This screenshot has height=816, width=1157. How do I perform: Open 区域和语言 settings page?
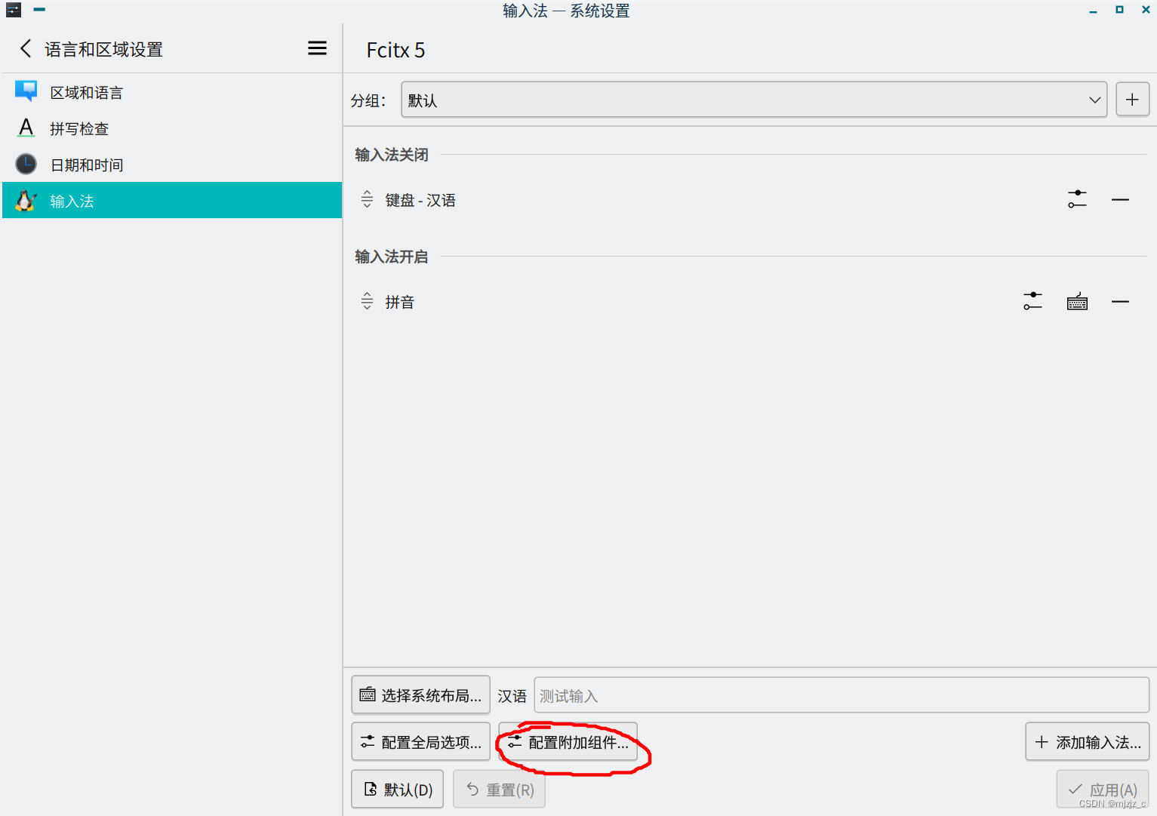[172, 92]
